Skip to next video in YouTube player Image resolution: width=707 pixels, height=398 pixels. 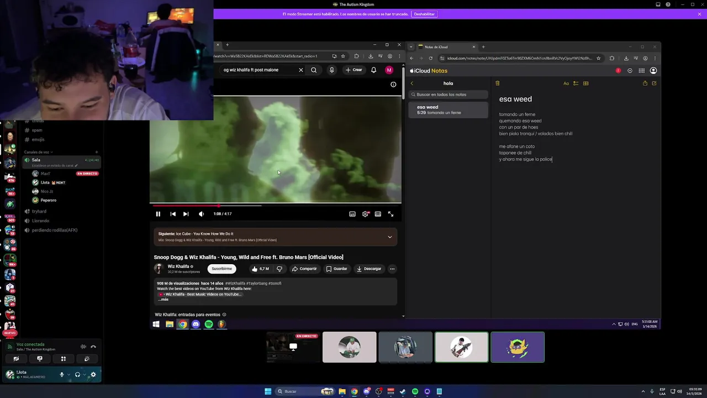coord(186,214)
